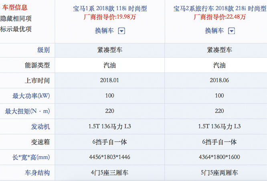This screenshot has height=181, width=267.
Task: Select body cell 5门5座两厢车
Action: pos(219,173)
